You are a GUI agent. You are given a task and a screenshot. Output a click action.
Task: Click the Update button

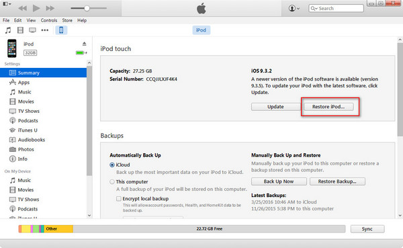(x=275, y=107)
